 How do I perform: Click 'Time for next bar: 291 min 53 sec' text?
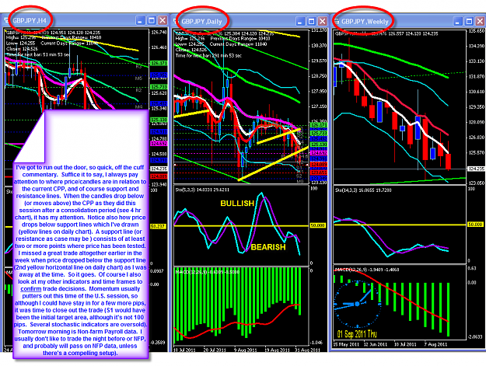(x=209, y=56)
